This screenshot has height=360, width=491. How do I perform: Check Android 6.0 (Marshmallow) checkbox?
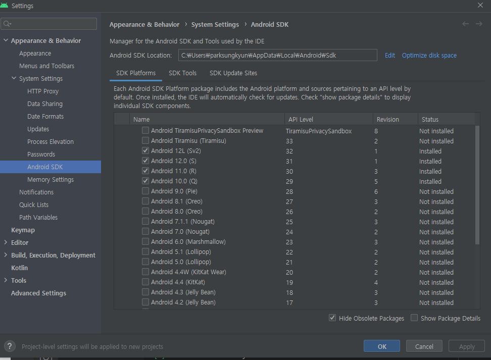[145, 241]
